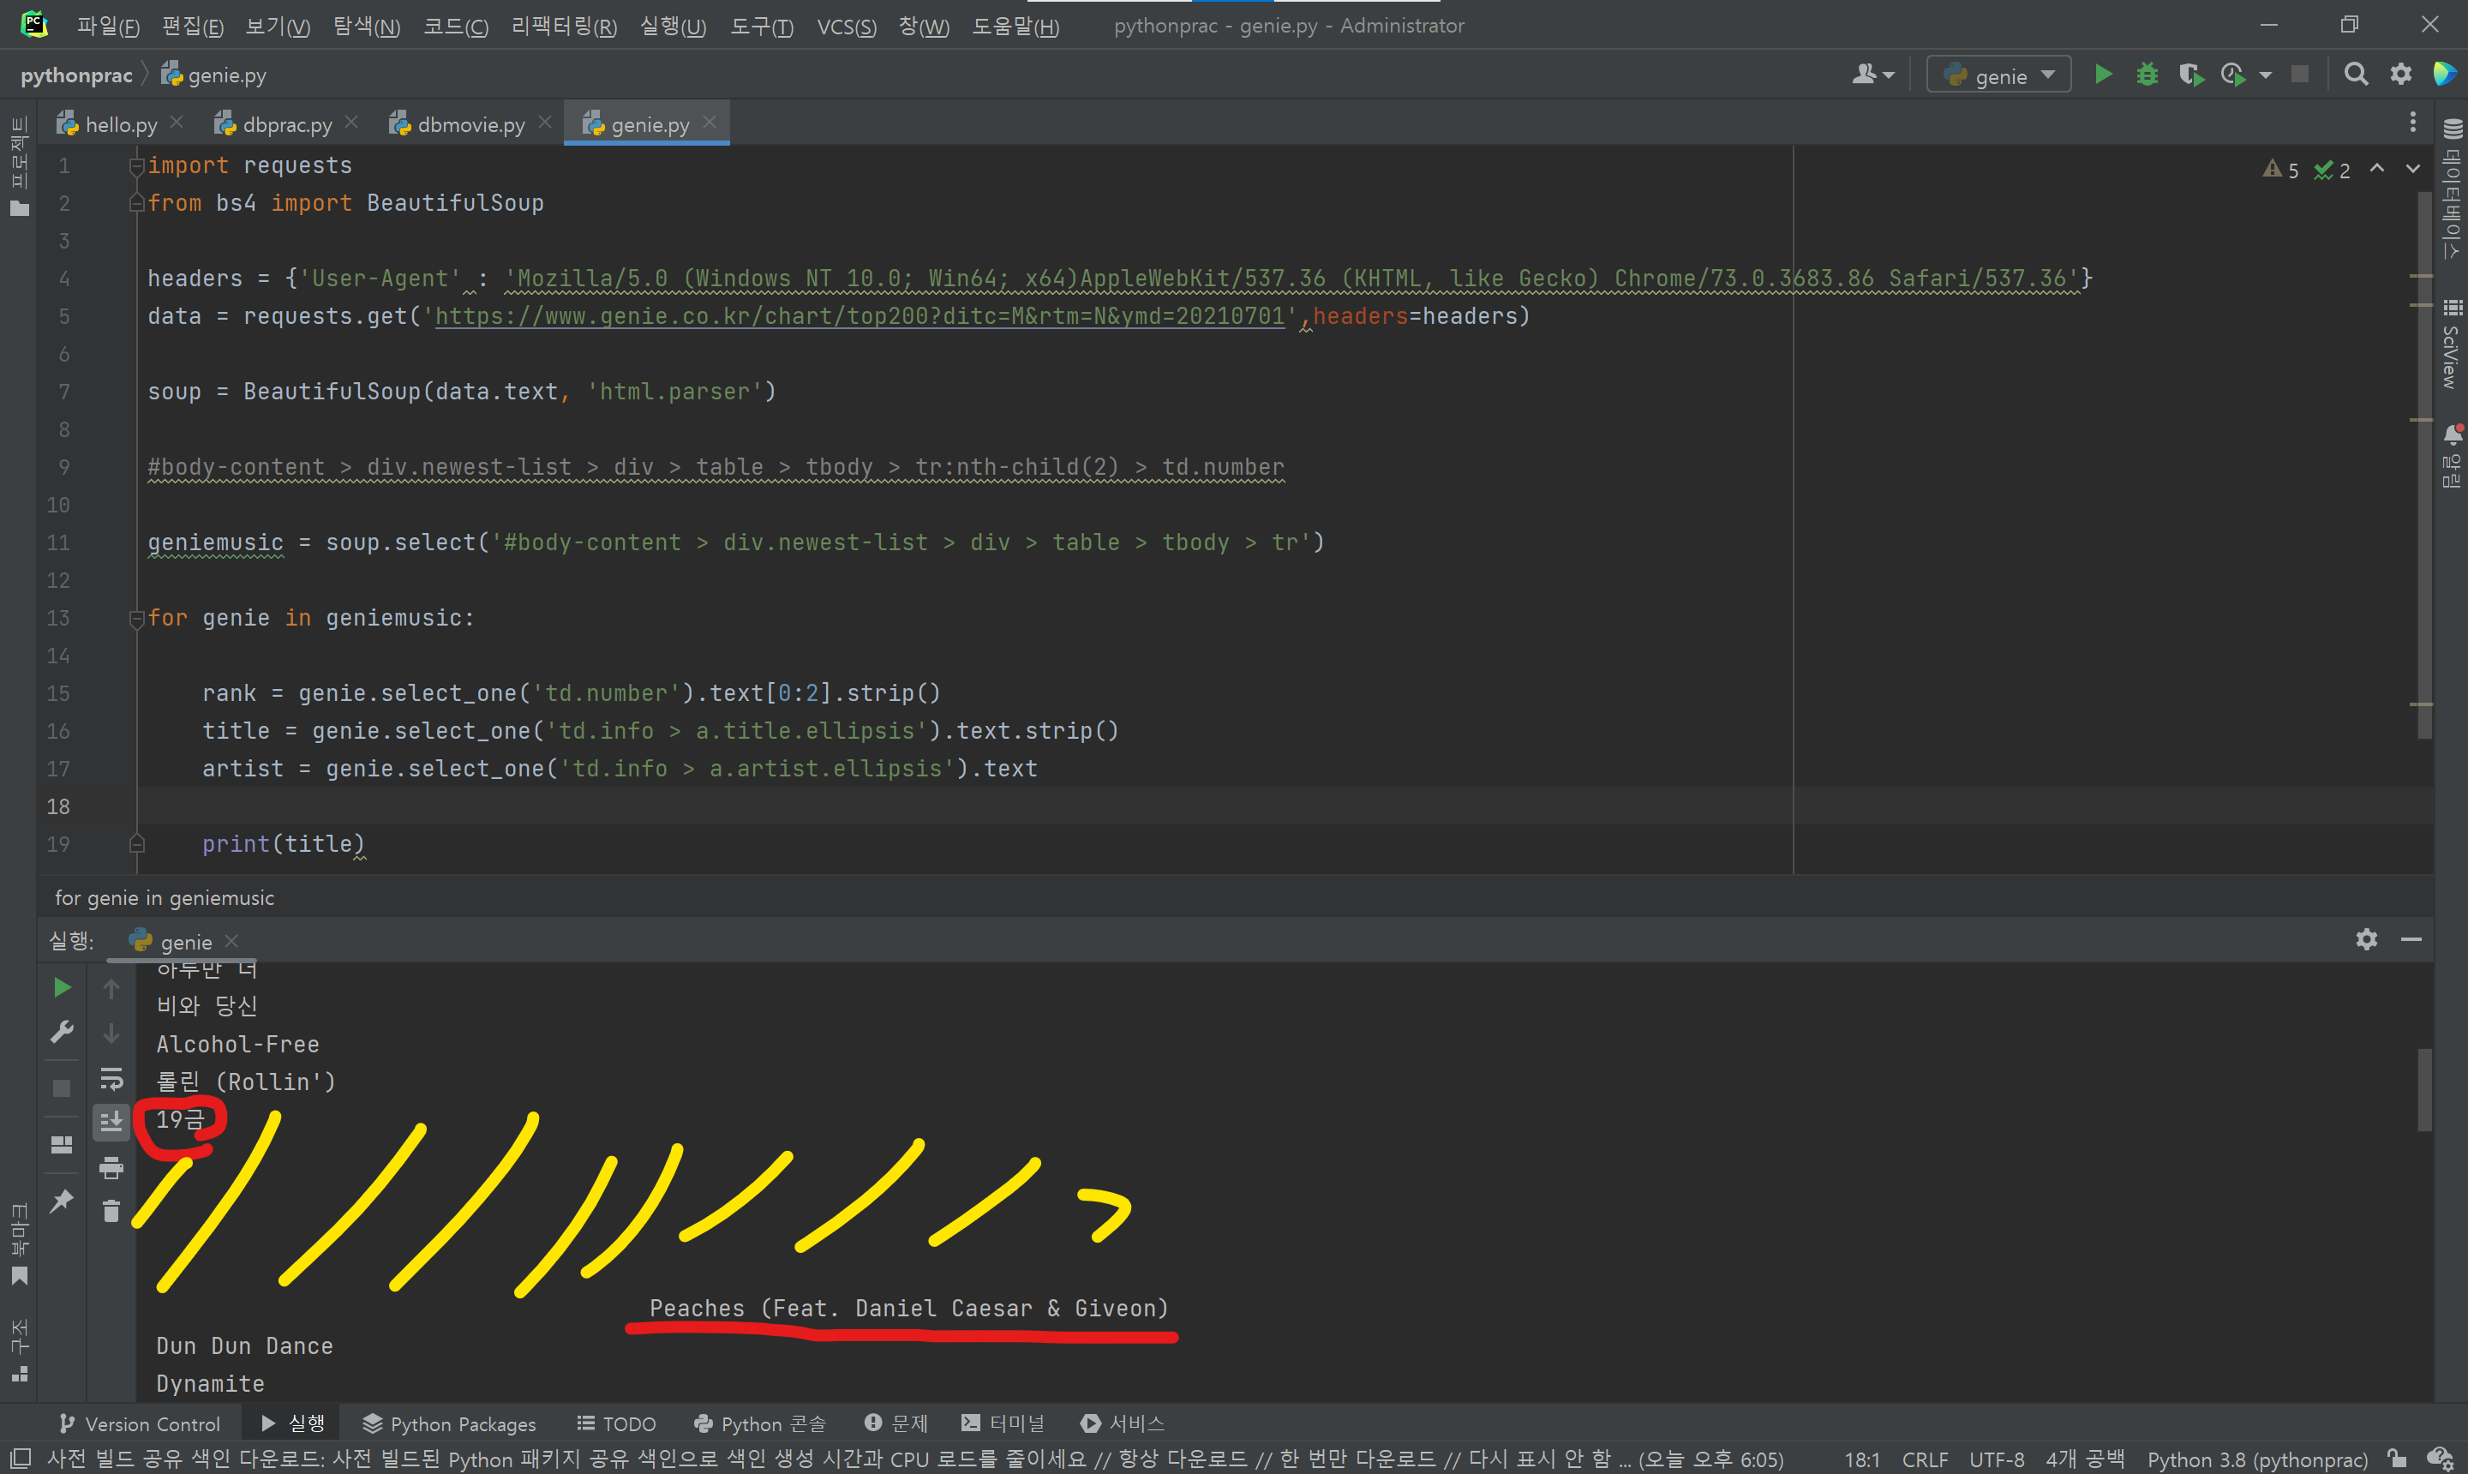The image size is (2468, 1474).
Task: Open the Python Packages tool window
Action: 449,1423
